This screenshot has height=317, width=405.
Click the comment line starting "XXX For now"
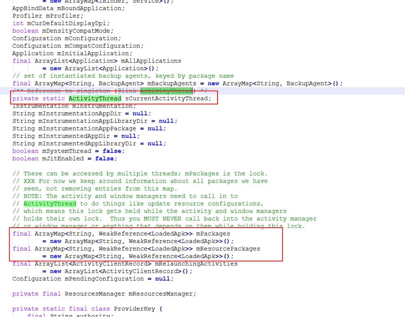coord(140,181)
